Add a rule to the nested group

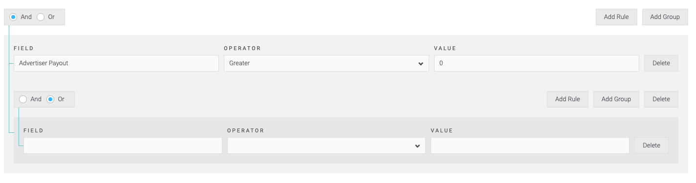(x=567, y=99)
